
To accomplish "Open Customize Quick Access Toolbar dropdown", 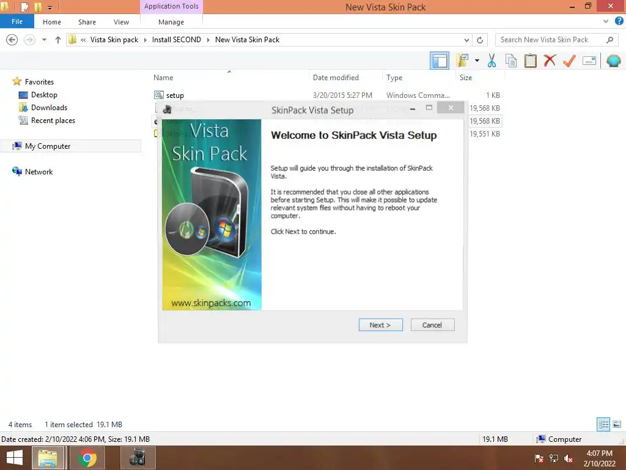I will [50, 7].
